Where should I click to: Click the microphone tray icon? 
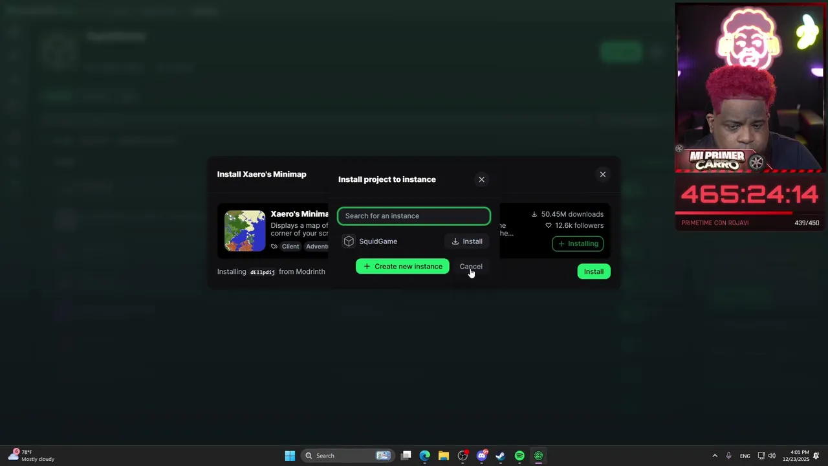coord(729,456)
